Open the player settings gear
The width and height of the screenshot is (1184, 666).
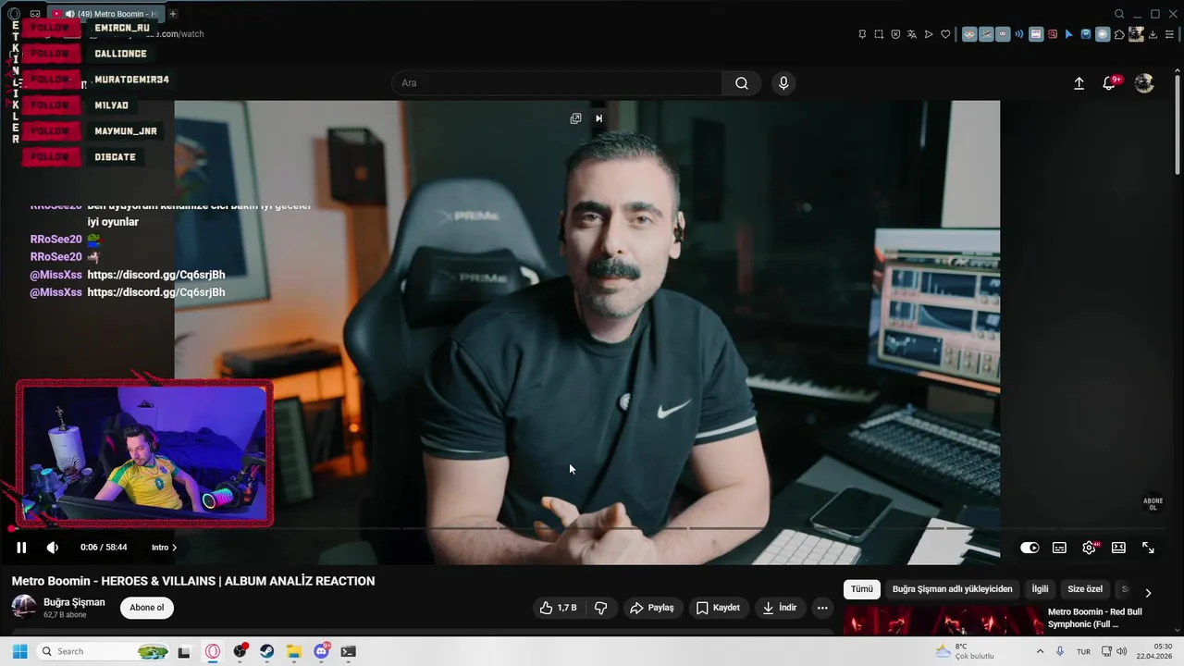(x=1089, y=548)
